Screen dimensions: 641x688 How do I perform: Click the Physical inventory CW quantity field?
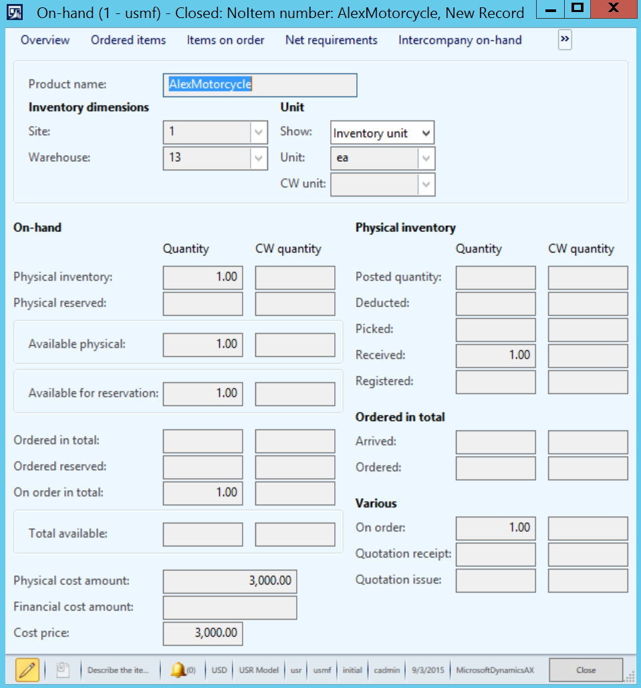[x=295, y=277]
